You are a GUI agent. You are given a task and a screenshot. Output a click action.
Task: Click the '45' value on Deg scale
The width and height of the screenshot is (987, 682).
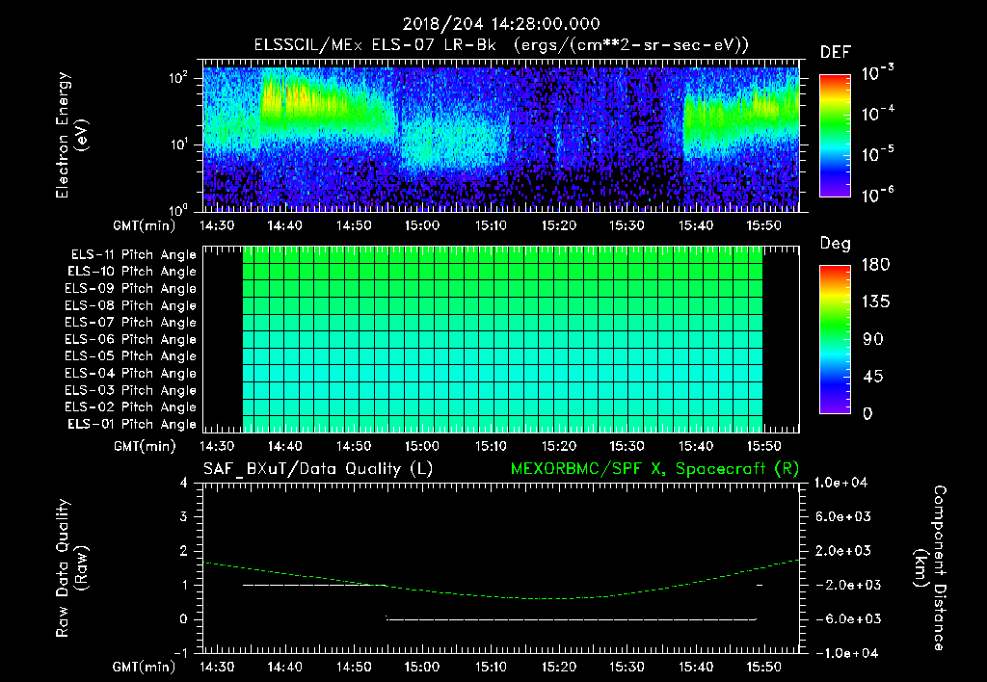(873, 377)
